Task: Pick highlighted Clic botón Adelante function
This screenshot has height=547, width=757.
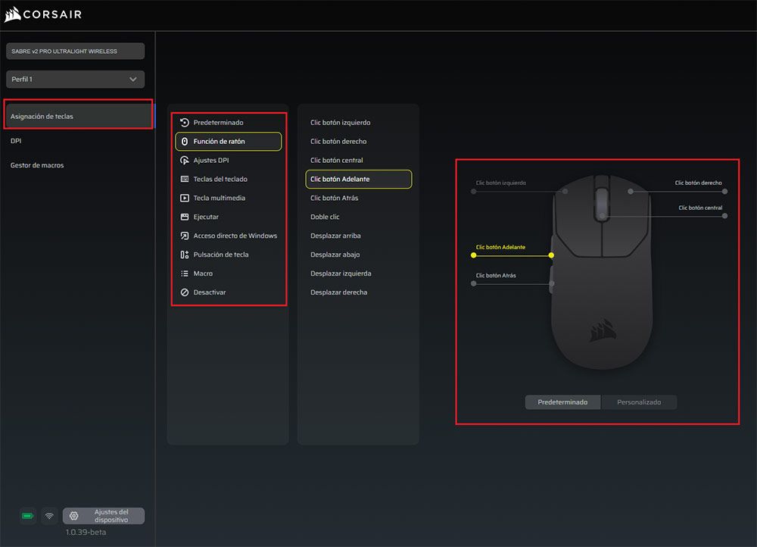Action: point(359,180)
